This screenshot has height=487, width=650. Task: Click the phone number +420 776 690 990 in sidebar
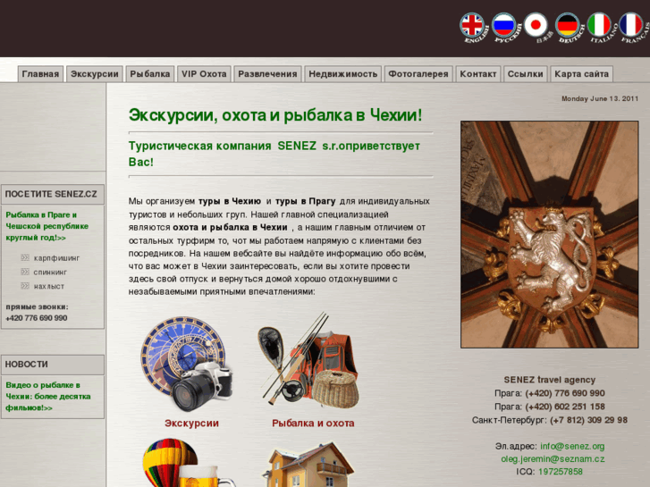pyautogui.click(x=37, y=318)
